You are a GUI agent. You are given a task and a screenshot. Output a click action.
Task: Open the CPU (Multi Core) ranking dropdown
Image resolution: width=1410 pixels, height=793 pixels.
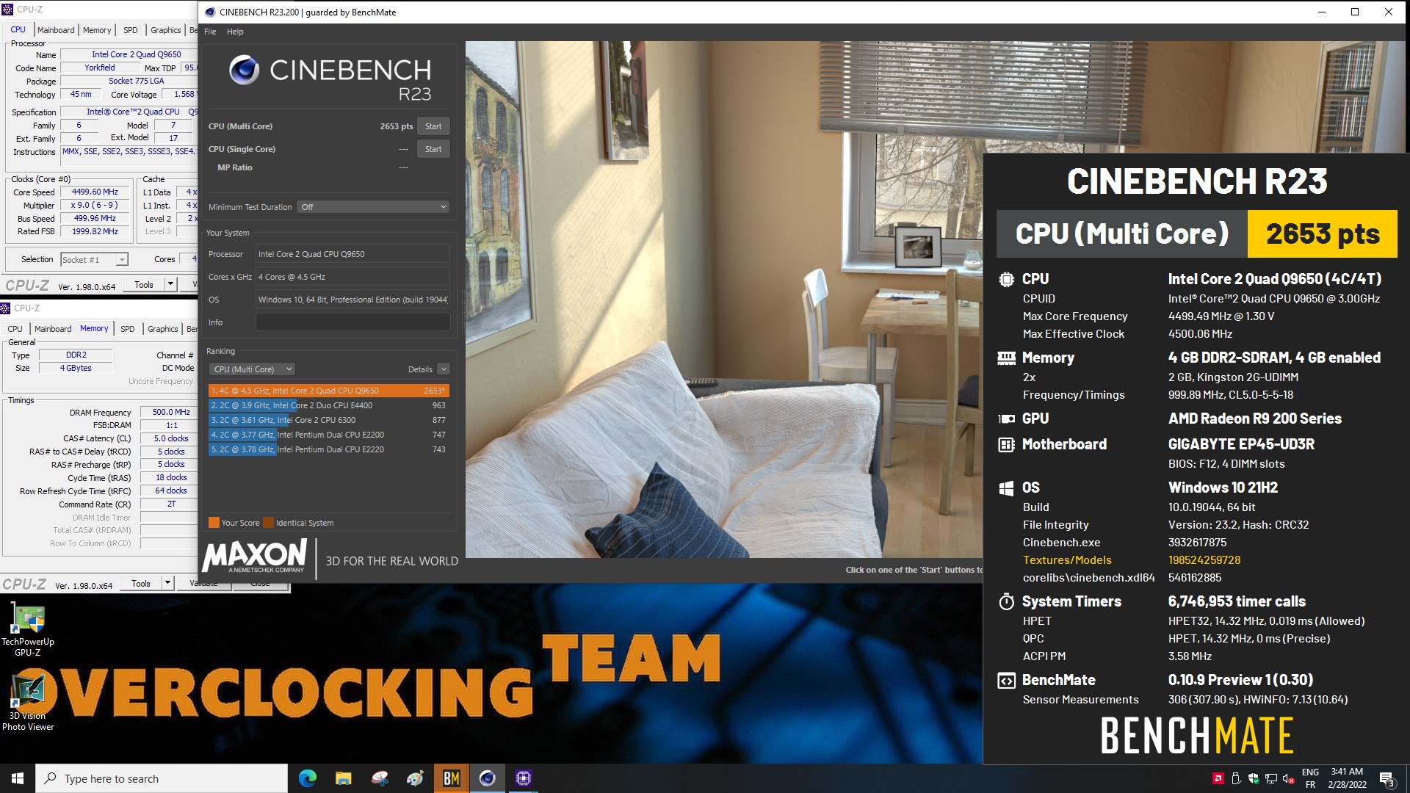click(x=253, y=369)
